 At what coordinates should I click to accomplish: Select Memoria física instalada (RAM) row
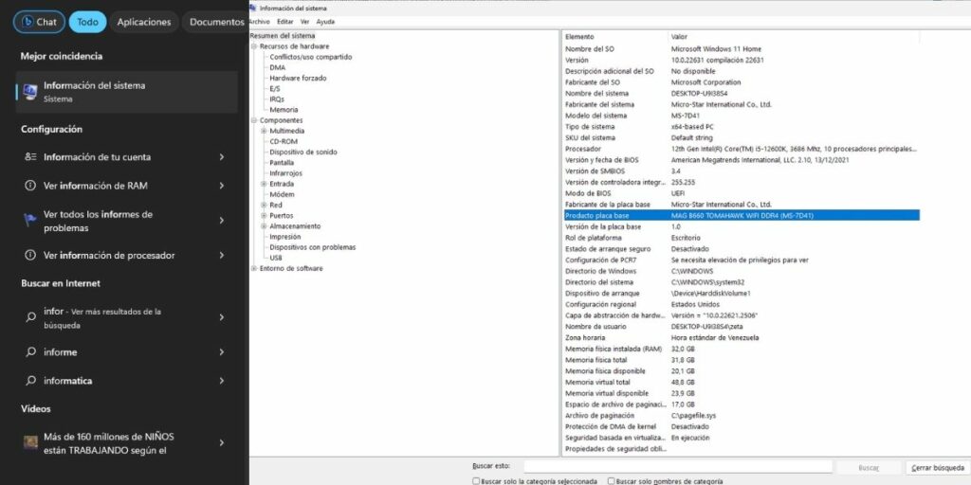pyautogui.click(x=742, y=349)
